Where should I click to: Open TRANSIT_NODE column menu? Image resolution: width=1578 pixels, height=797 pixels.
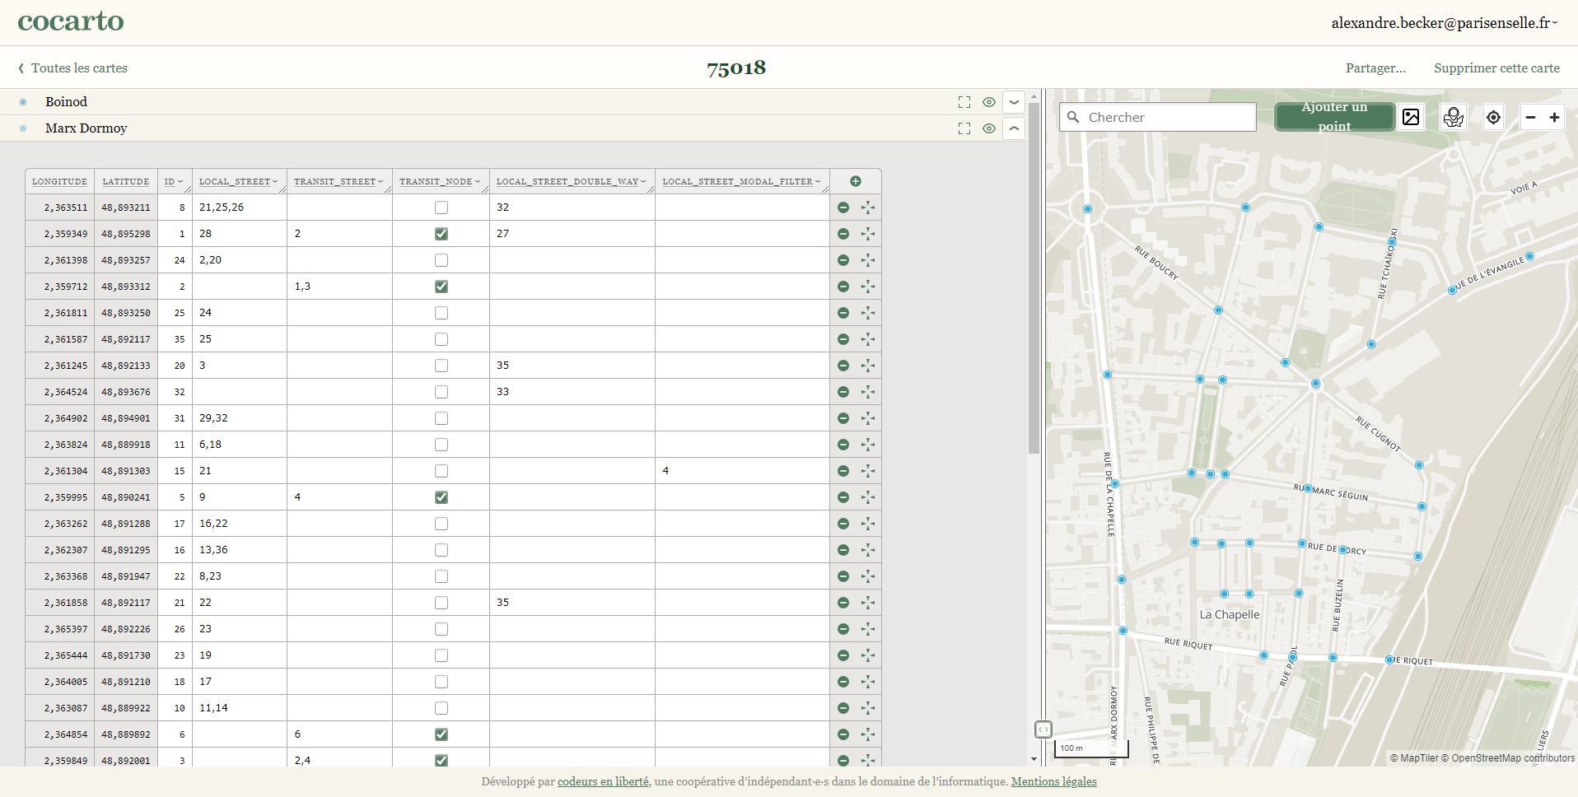click(x=478, y=182)
